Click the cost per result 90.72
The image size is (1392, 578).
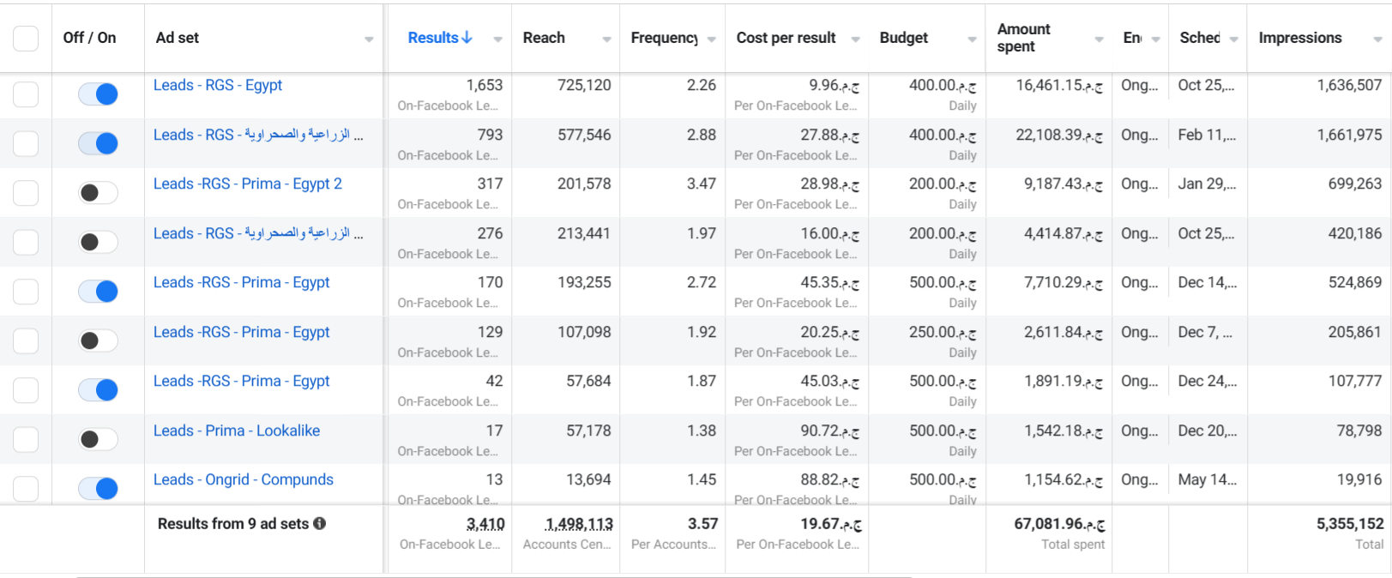tap(829, 430)
